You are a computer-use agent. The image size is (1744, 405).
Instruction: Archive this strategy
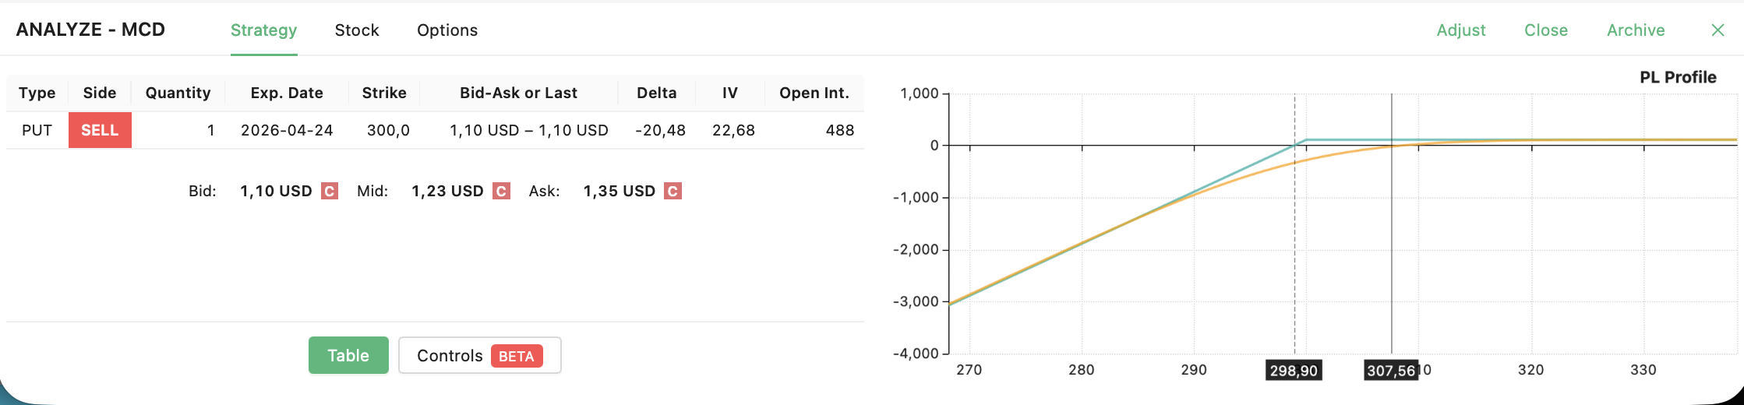point(1636,30)
